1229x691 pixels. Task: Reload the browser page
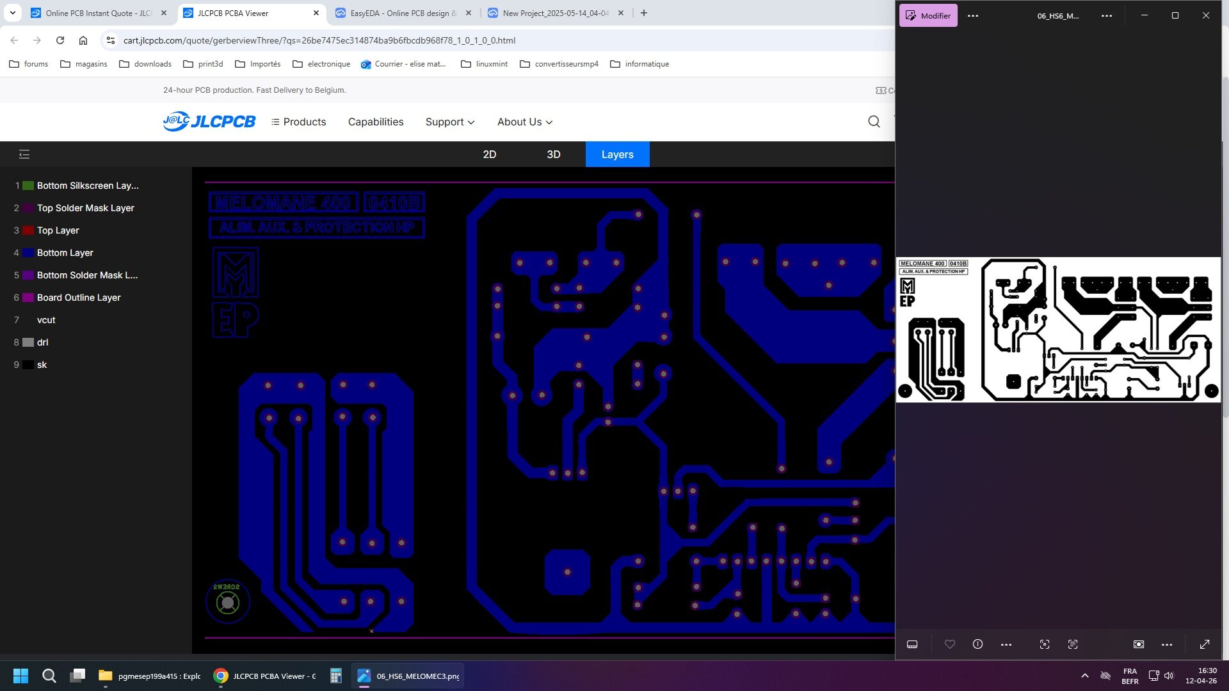(x=60, y=40)
